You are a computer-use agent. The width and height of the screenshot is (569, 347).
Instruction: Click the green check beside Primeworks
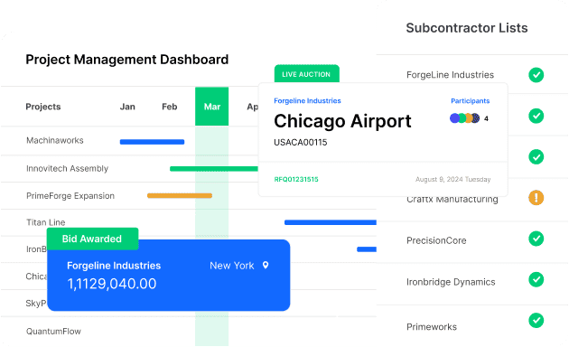coord(536,321)
